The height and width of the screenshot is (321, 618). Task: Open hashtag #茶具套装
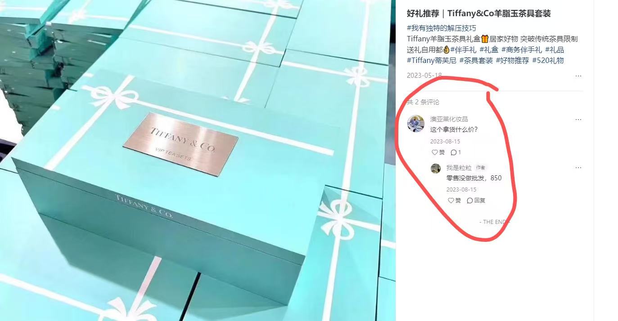click(x=476, y=60)
